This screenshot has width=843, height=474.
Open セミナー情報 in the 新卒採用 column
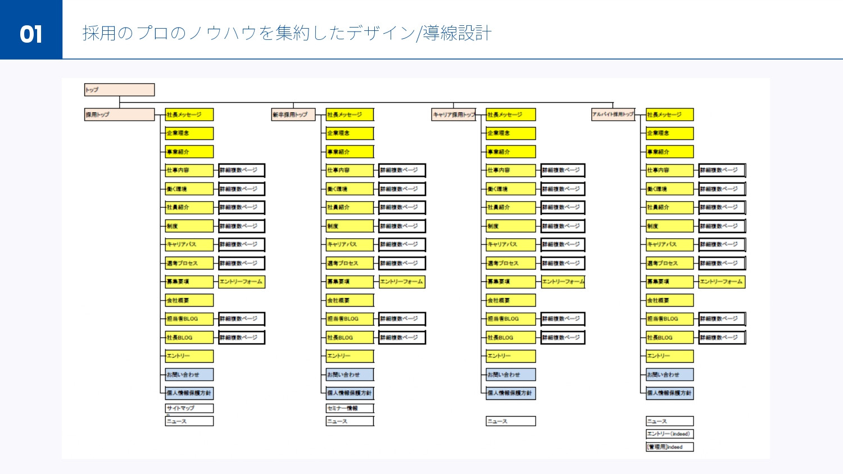[350, 408]
